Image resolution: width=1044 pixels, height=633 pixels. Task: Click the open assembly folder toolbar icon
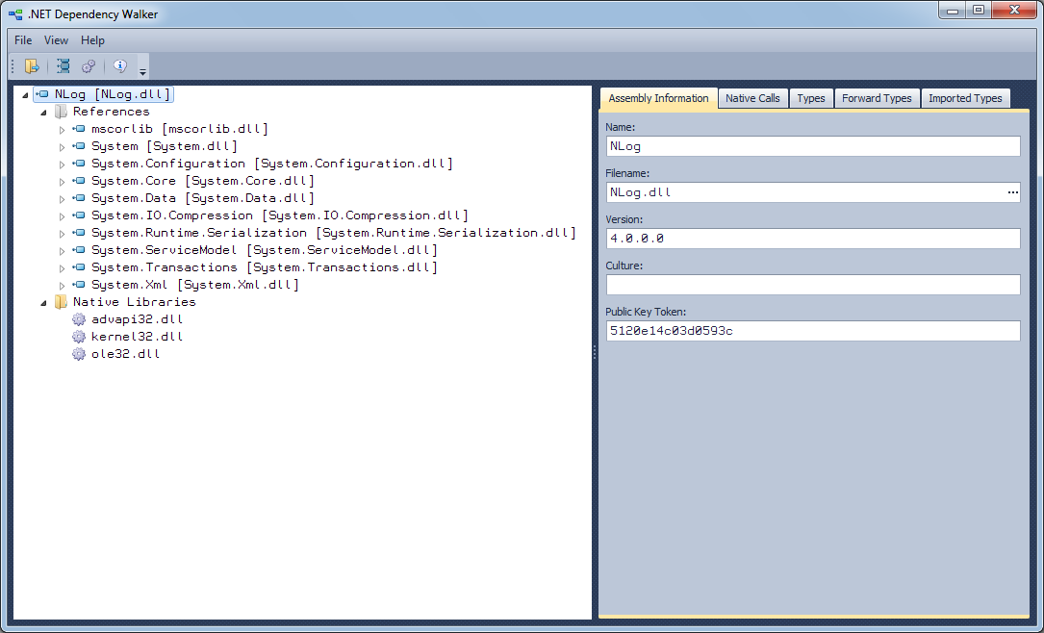32,65
